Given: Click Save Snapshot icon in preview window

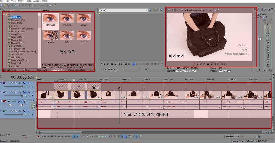Looking at the screenshot, I should (x=218, y=10).
